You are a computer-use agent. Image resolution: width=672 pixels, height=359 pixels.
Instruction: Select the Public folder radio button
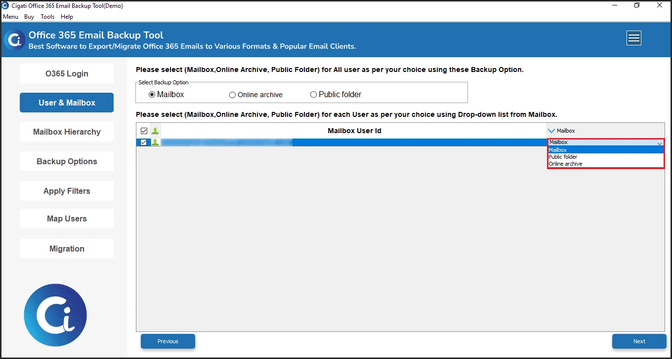tap(313, 94)
